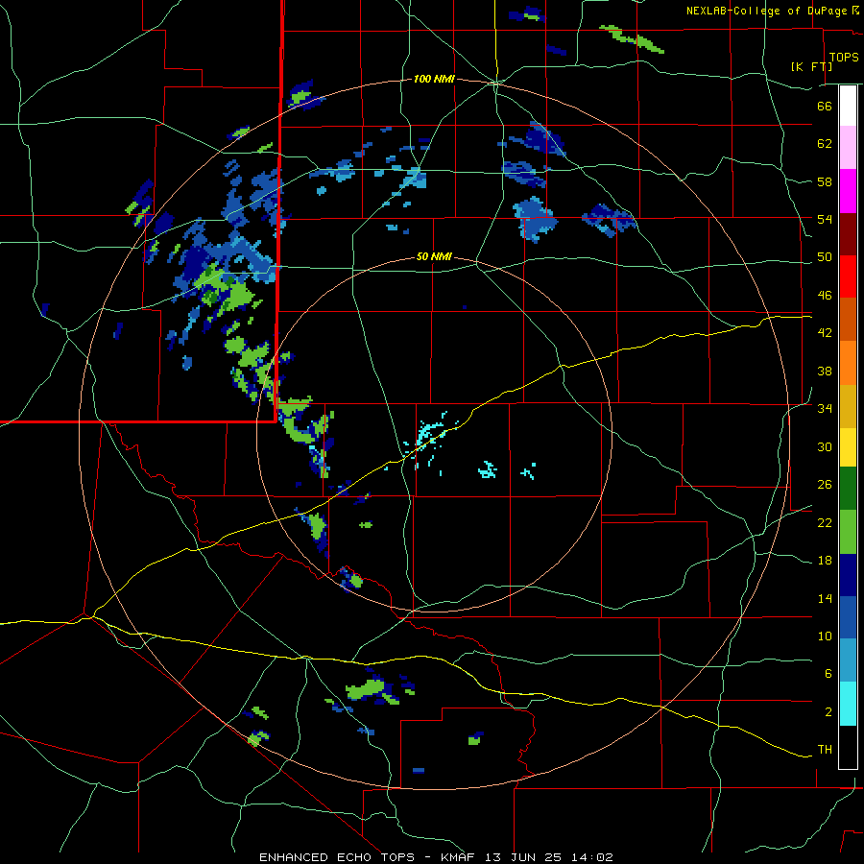Click the '34' scale label
Screen dimensions: 864x864
pos(825,408)
